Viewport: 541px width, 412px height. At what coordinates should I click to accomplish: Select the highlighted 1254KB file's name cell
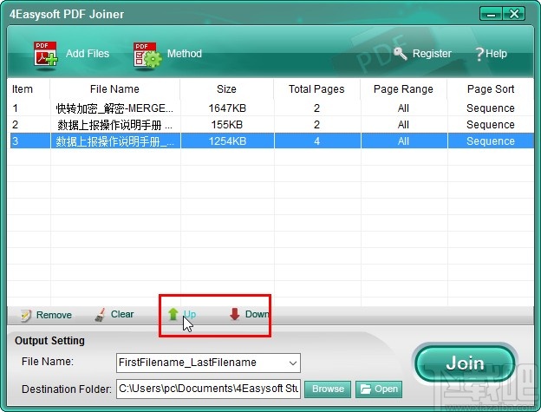pyautogui.click(x=115, y=141)
